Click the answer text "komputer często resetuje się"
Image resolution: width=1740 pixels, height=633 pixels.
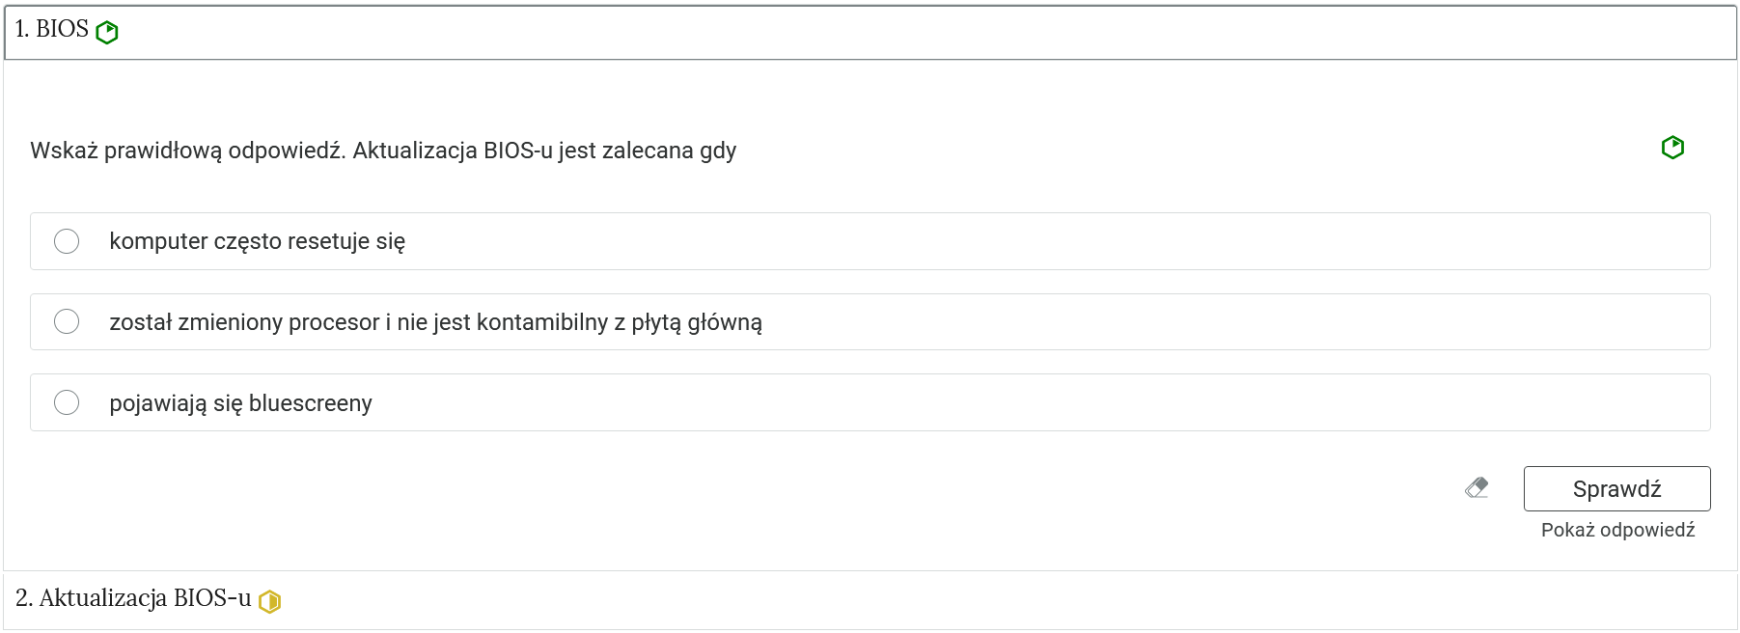point(257,241)
